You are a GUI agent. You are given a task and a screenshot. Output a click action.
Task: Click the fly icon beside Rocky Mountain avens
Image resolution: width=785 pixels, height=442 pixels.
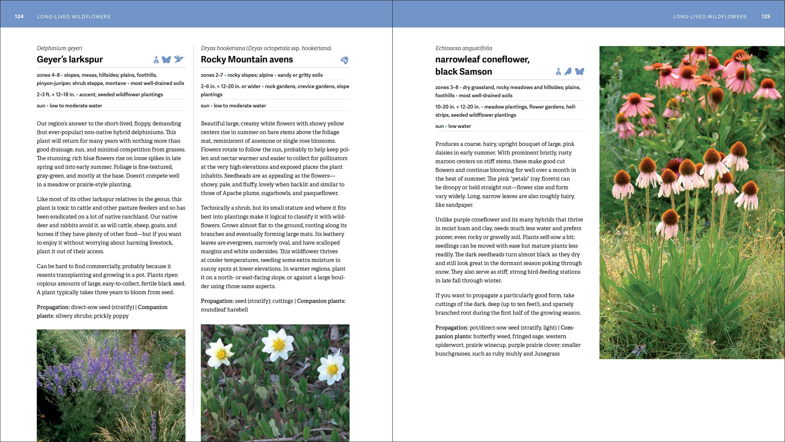click(345, 60)
